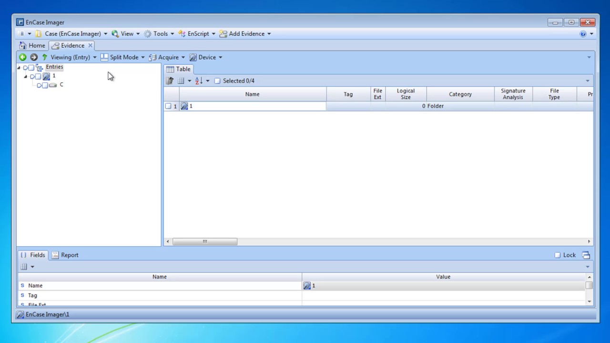Click the evidence icon in table row 1
Image resolution: width=610 pixels, height=343 pixels.
coord(184,106)
